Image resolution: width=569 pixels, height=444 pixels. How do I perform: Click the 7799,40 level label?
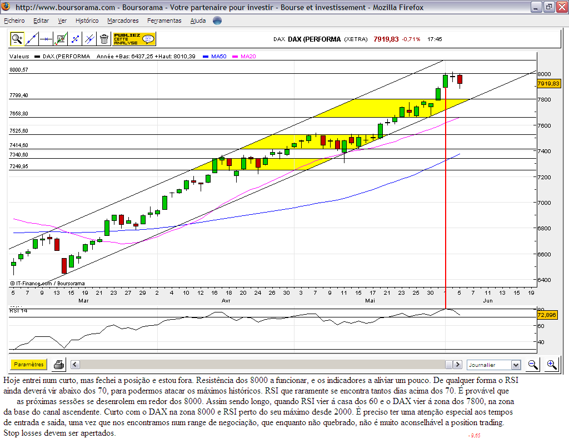click(19, 95)
